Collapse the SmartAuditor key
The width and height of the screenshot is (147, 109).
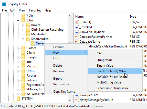(23, 39)
